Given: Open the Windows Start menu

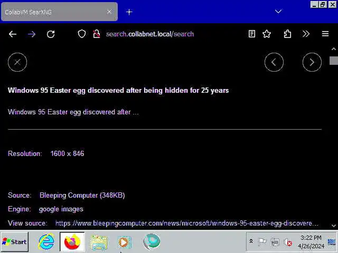Looking at the screenshot, I should pos(15,242).
